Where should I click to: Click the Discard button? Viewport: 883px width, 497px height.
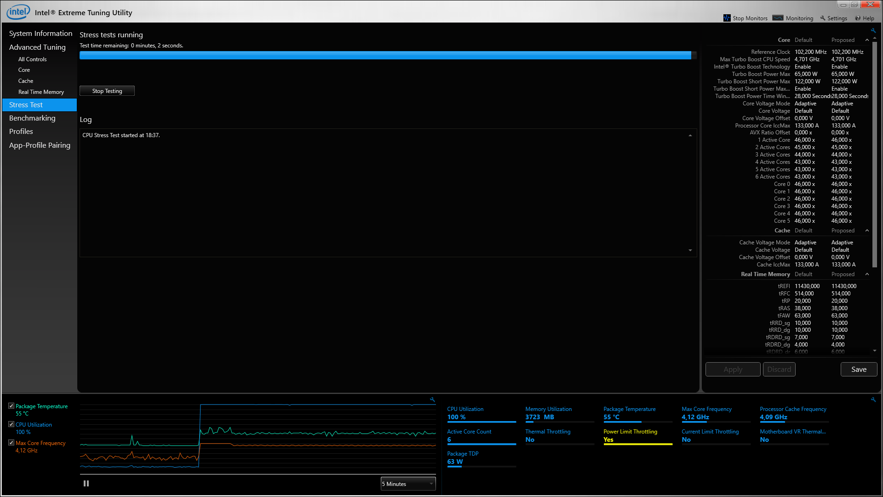[779, 369]
